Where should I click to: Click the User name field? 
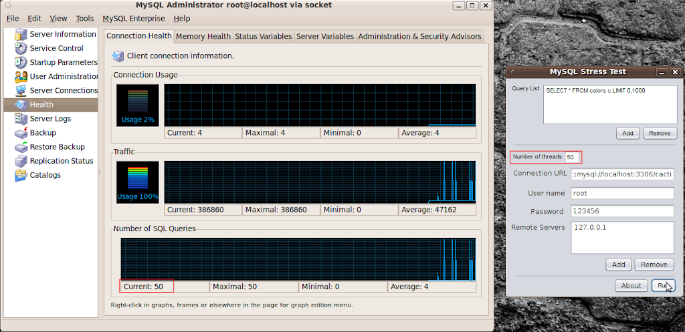pos(623,193)
